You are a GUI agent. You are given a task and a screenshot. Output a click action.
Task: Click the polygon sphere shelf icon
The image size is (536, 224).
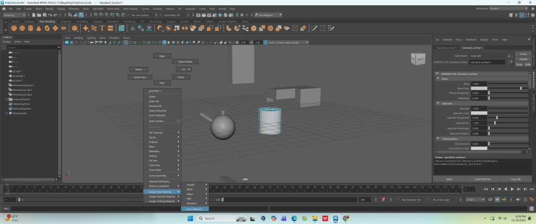[x=14, y=28]
